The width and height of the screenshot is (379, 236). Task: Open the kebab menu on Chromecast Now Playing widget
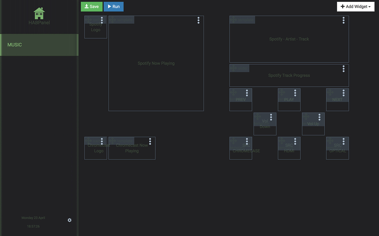150,141
